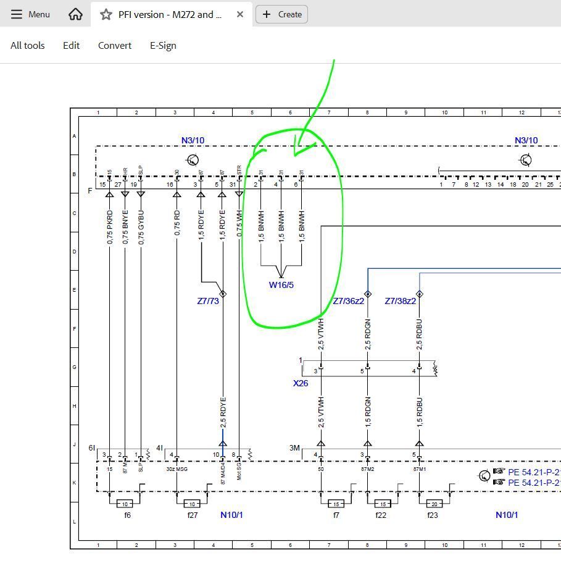561x576 pixels.
Task: Close the PFI version tab
Action: click(240, 14)
